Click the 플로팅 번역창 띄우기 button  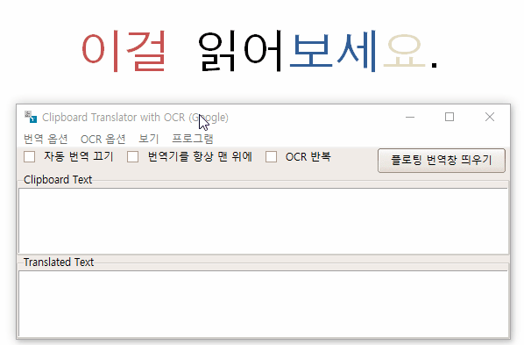pyautogui.click(x=442, y=161)
